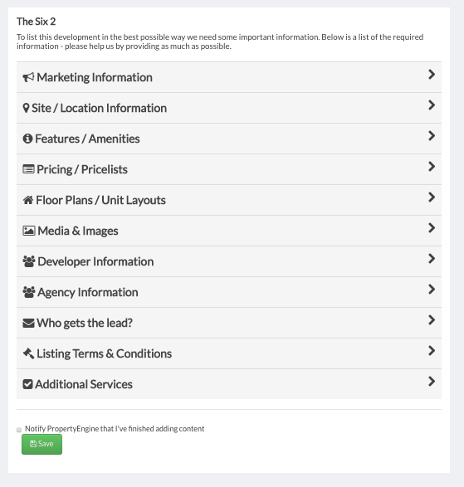Click the envelope icon beside Who gets the lead?
The height and width of the screenshot is (487, 464).
(x=28, y=323)
